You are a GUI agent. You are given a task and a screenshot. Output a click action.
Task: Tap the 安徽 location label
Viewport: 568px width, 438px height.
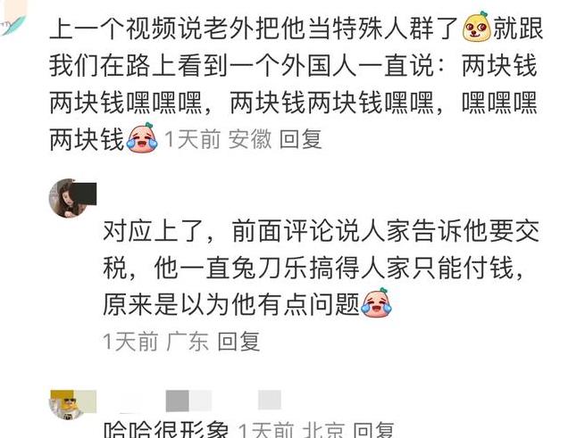(x=249, y=139)
